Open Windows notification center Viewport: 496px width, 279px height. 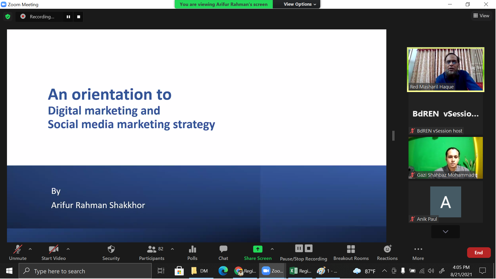(x=483, y=271)
